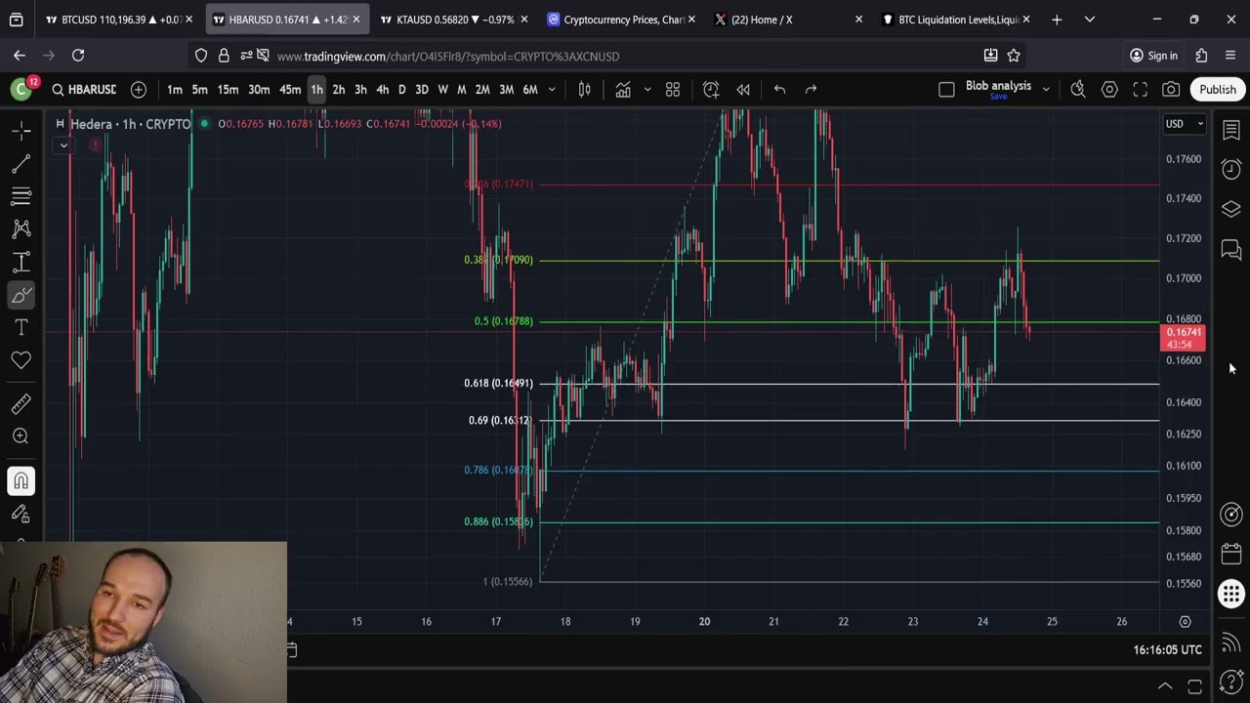Select the crosshair cursor tool
1250x703 pixels.
coord(21,131)
